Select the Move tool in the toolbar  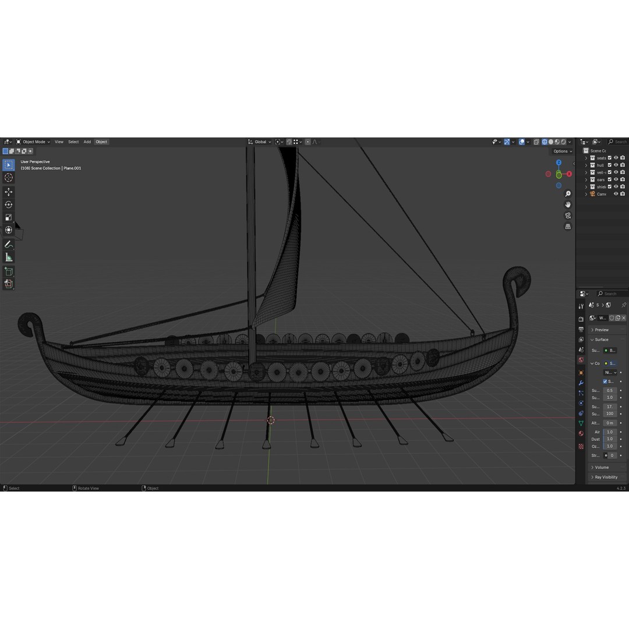[x=8, y=191]
